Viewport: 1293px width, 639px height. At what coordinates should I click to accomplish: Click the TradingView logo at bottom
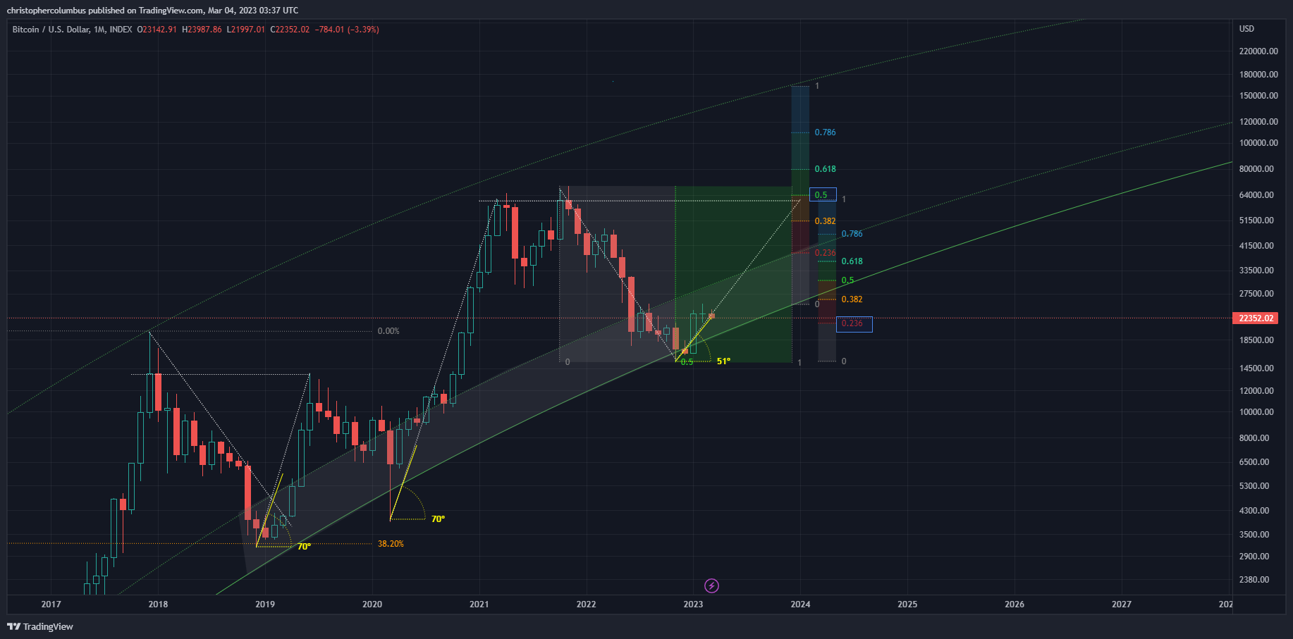point(40,626)
